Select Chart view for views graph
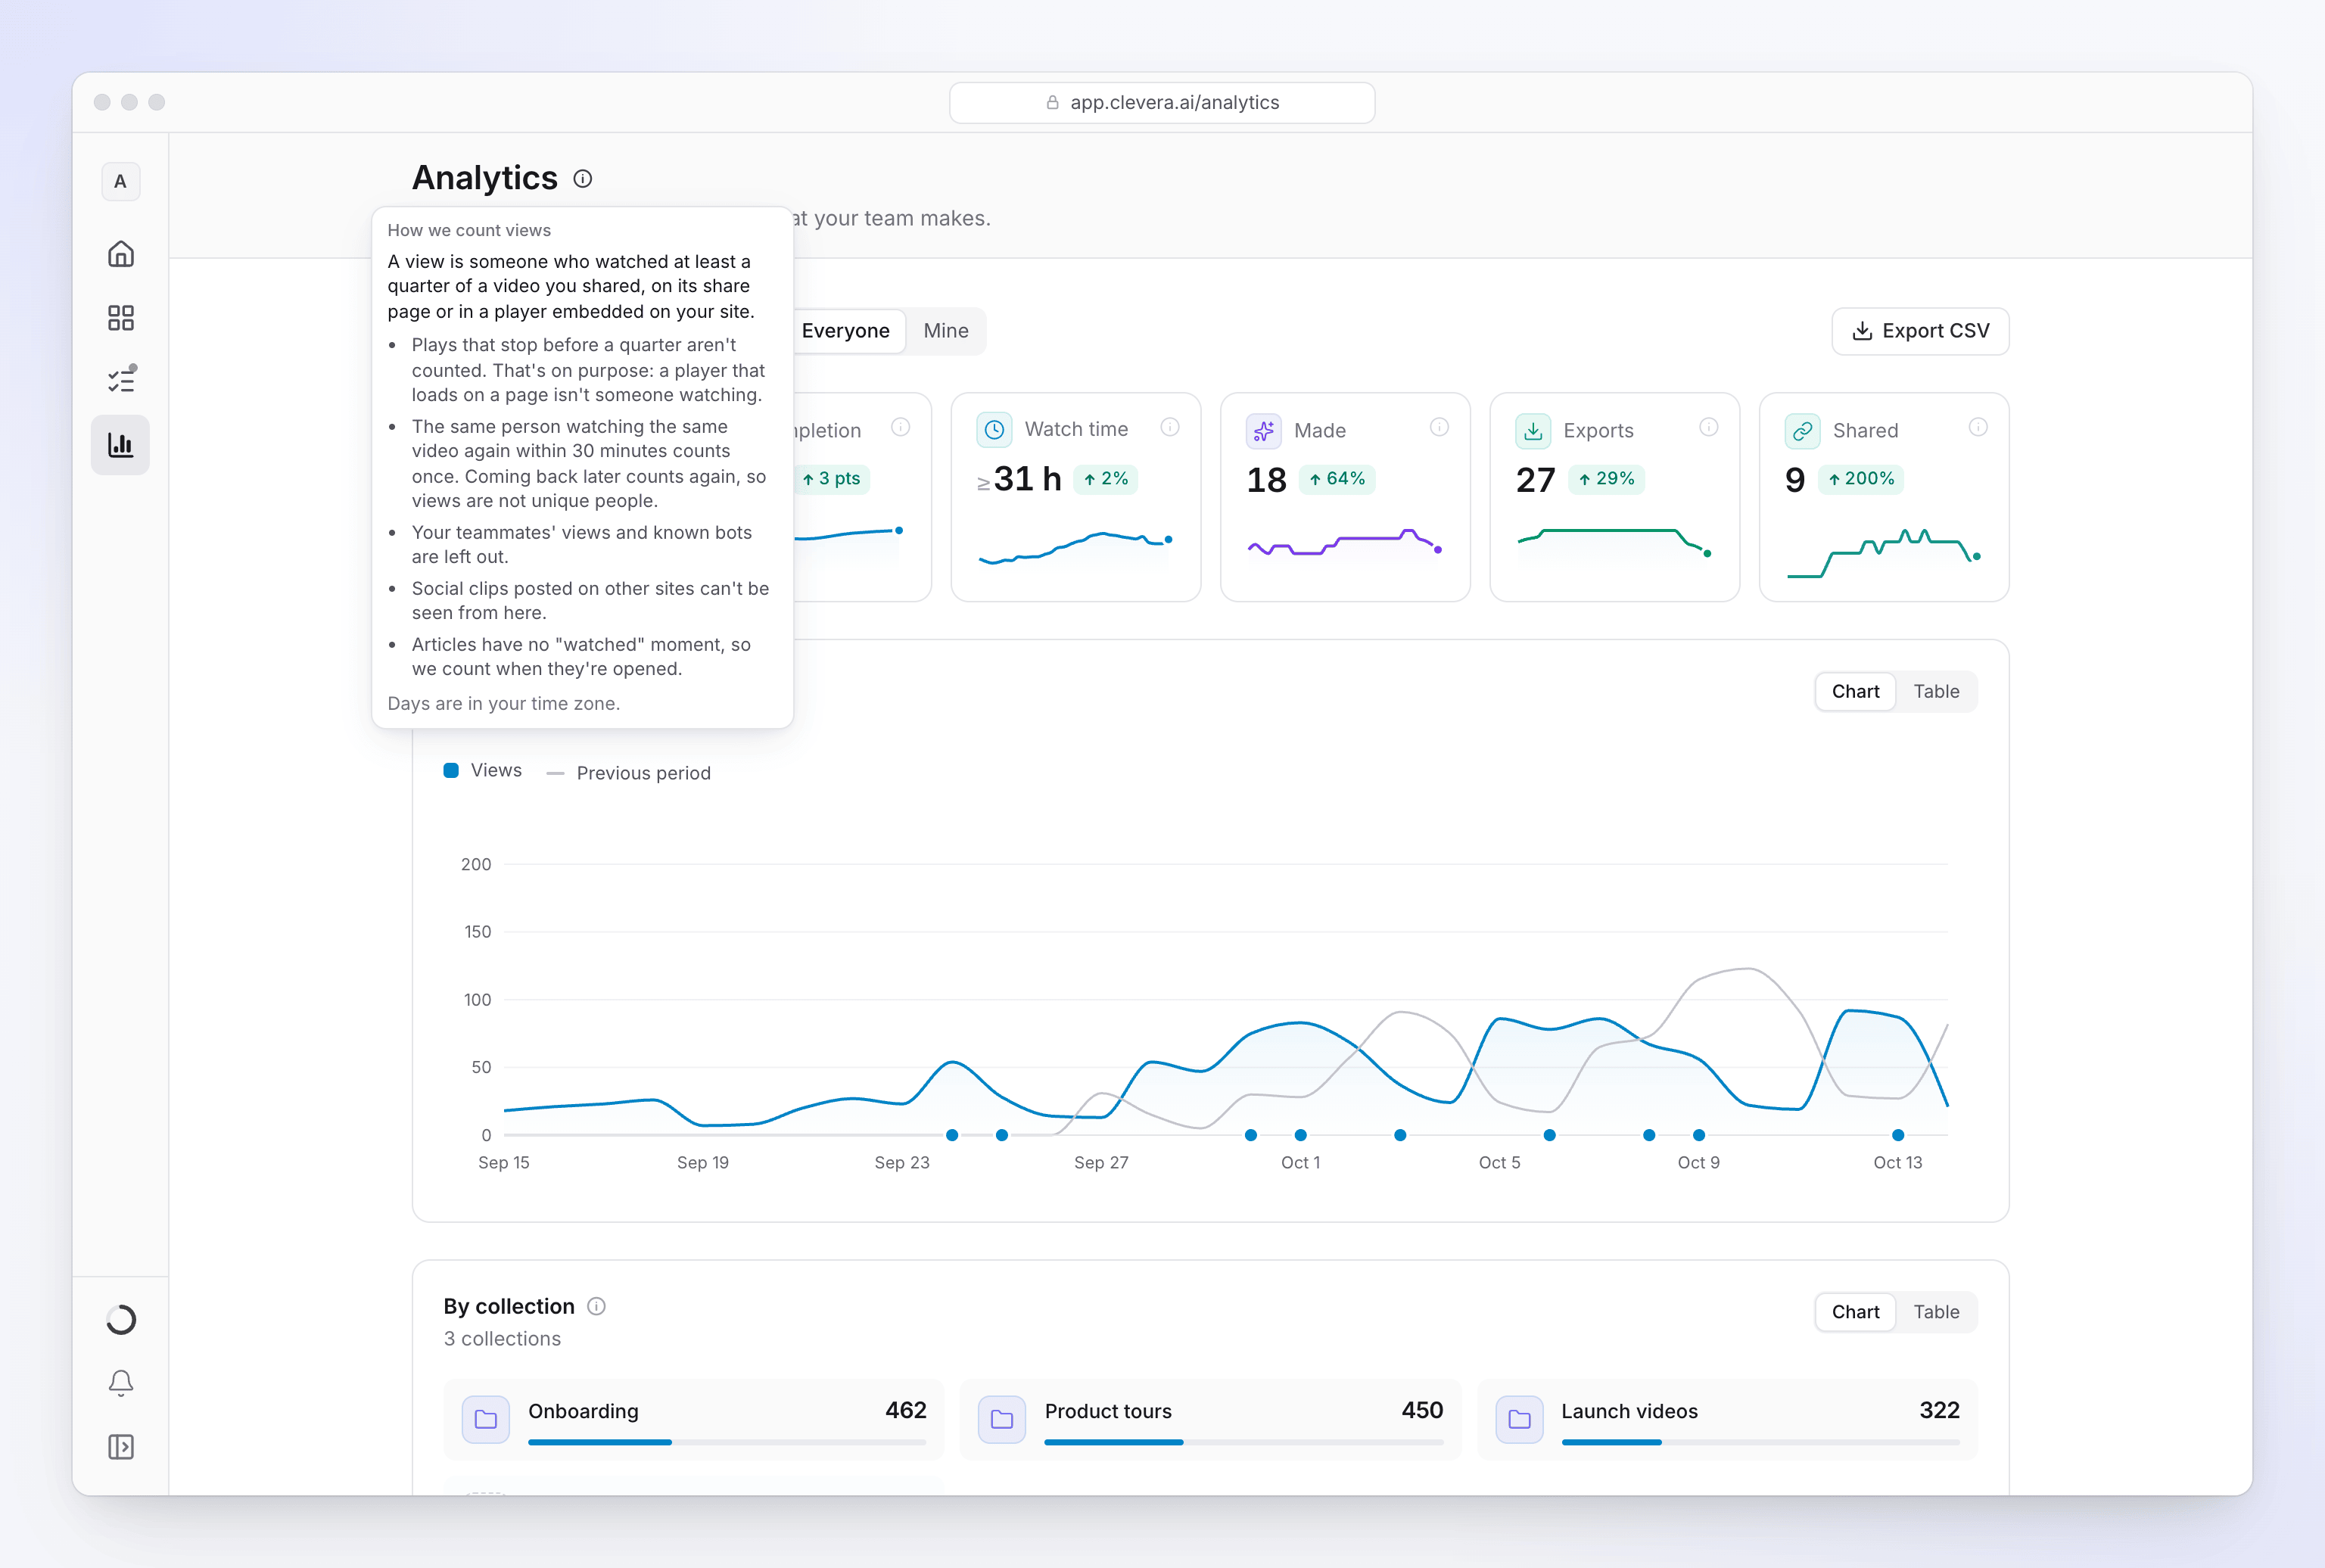 point(1855,691)
